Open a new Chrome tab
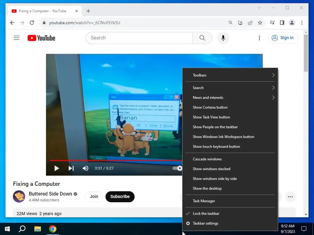This screenshot has width=314, height=235. 88,11
